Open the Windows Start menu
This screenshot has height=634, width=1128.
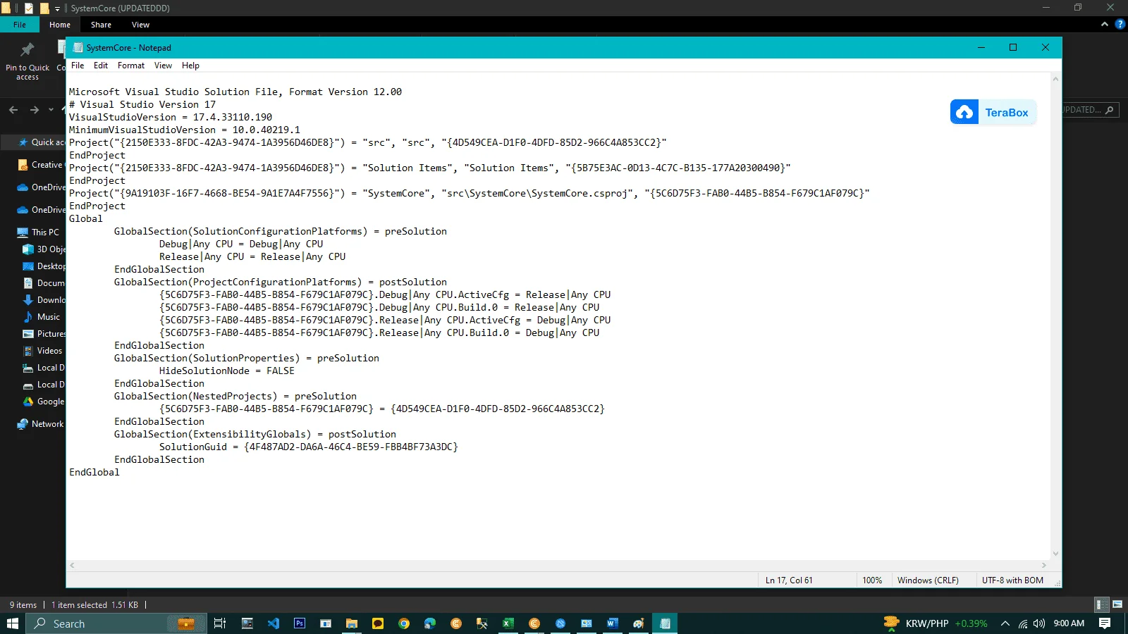tap(12, 623)
